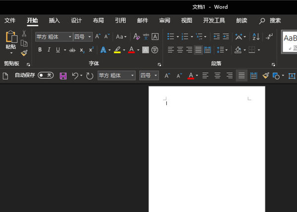This screenshot has height=212, width=297.
Task: Open Change Case Aa dropdown
Action: (x=121, y=37)
